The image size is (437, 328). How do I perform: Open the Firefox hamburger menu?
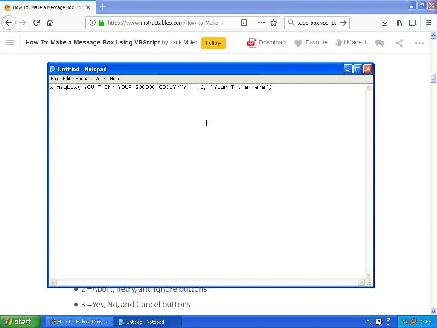429,23
